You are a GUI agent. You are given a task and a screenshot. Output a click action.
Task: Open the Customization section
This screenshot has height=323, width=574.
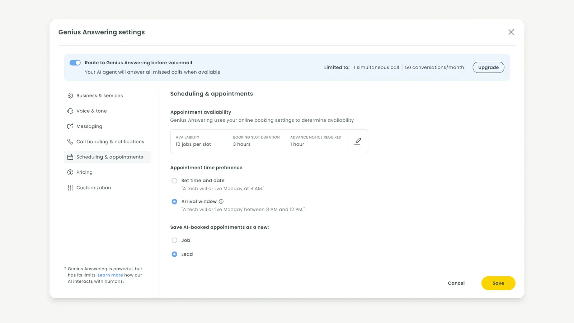pos(107,188)
